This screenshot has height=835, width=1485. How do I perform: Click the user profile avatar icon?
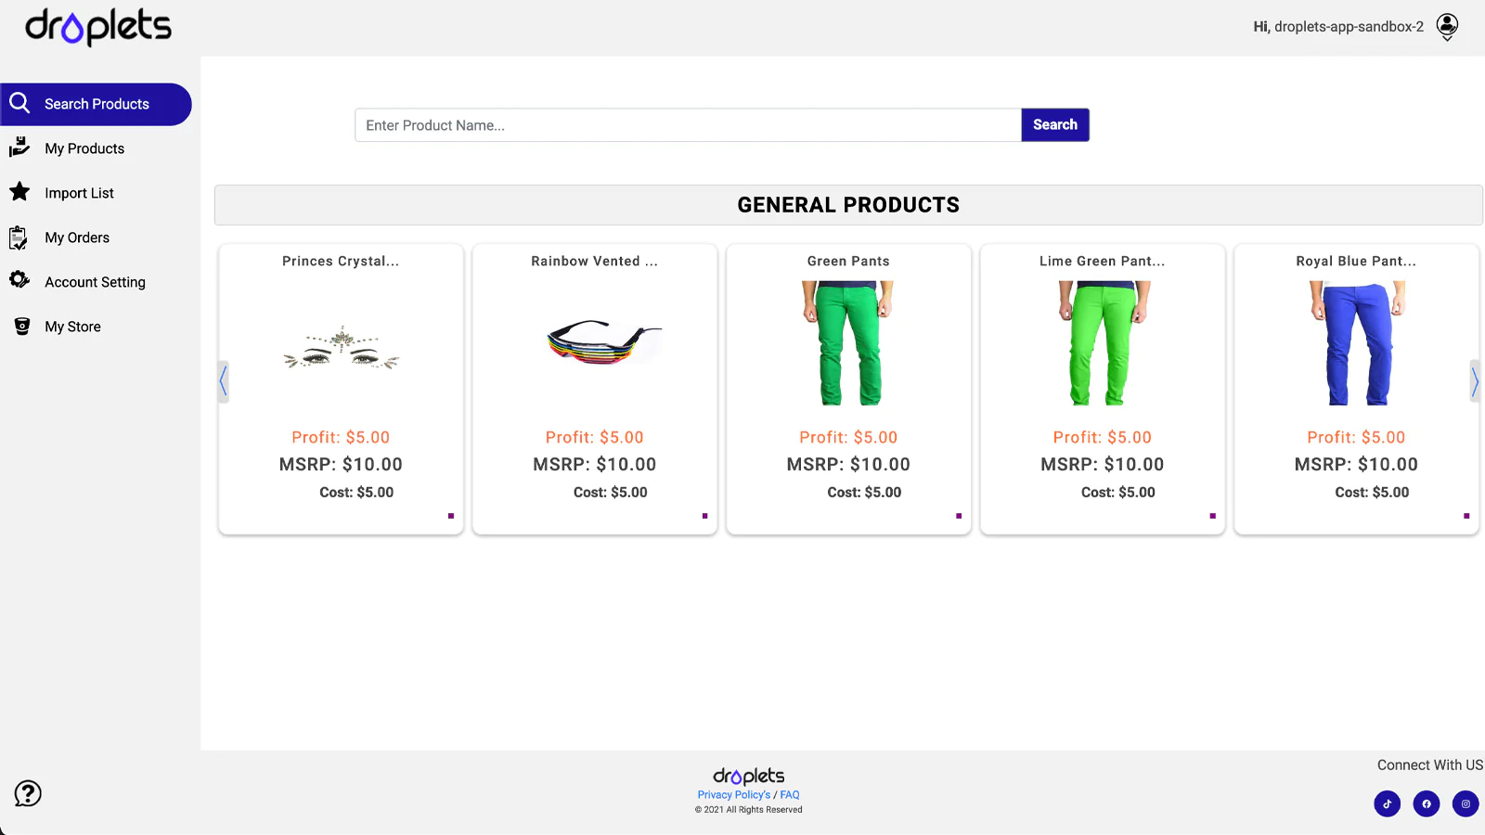1447,26
